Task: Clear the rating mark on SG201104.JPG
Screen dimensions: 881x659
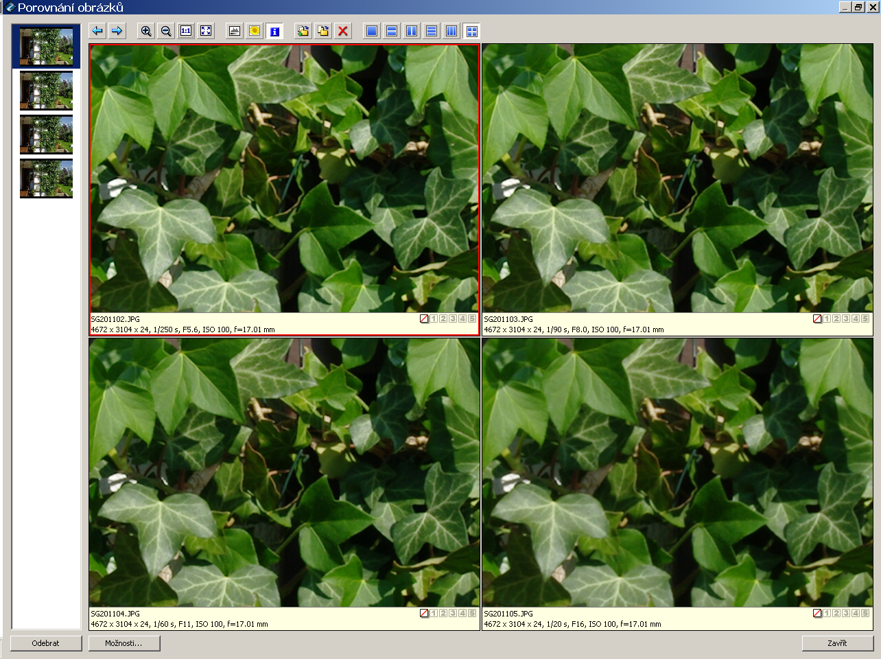Action: [424, 613]
